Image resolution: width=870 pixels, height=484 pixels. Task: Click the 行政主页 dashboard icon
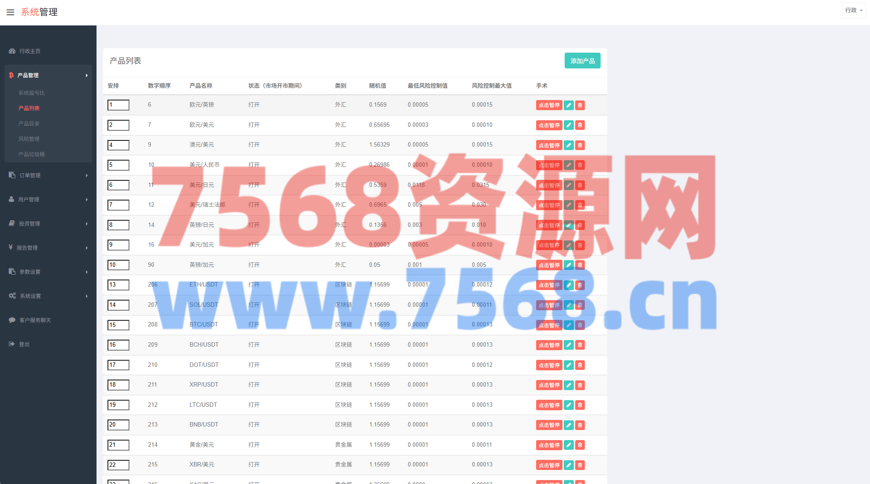coord(12,51)
